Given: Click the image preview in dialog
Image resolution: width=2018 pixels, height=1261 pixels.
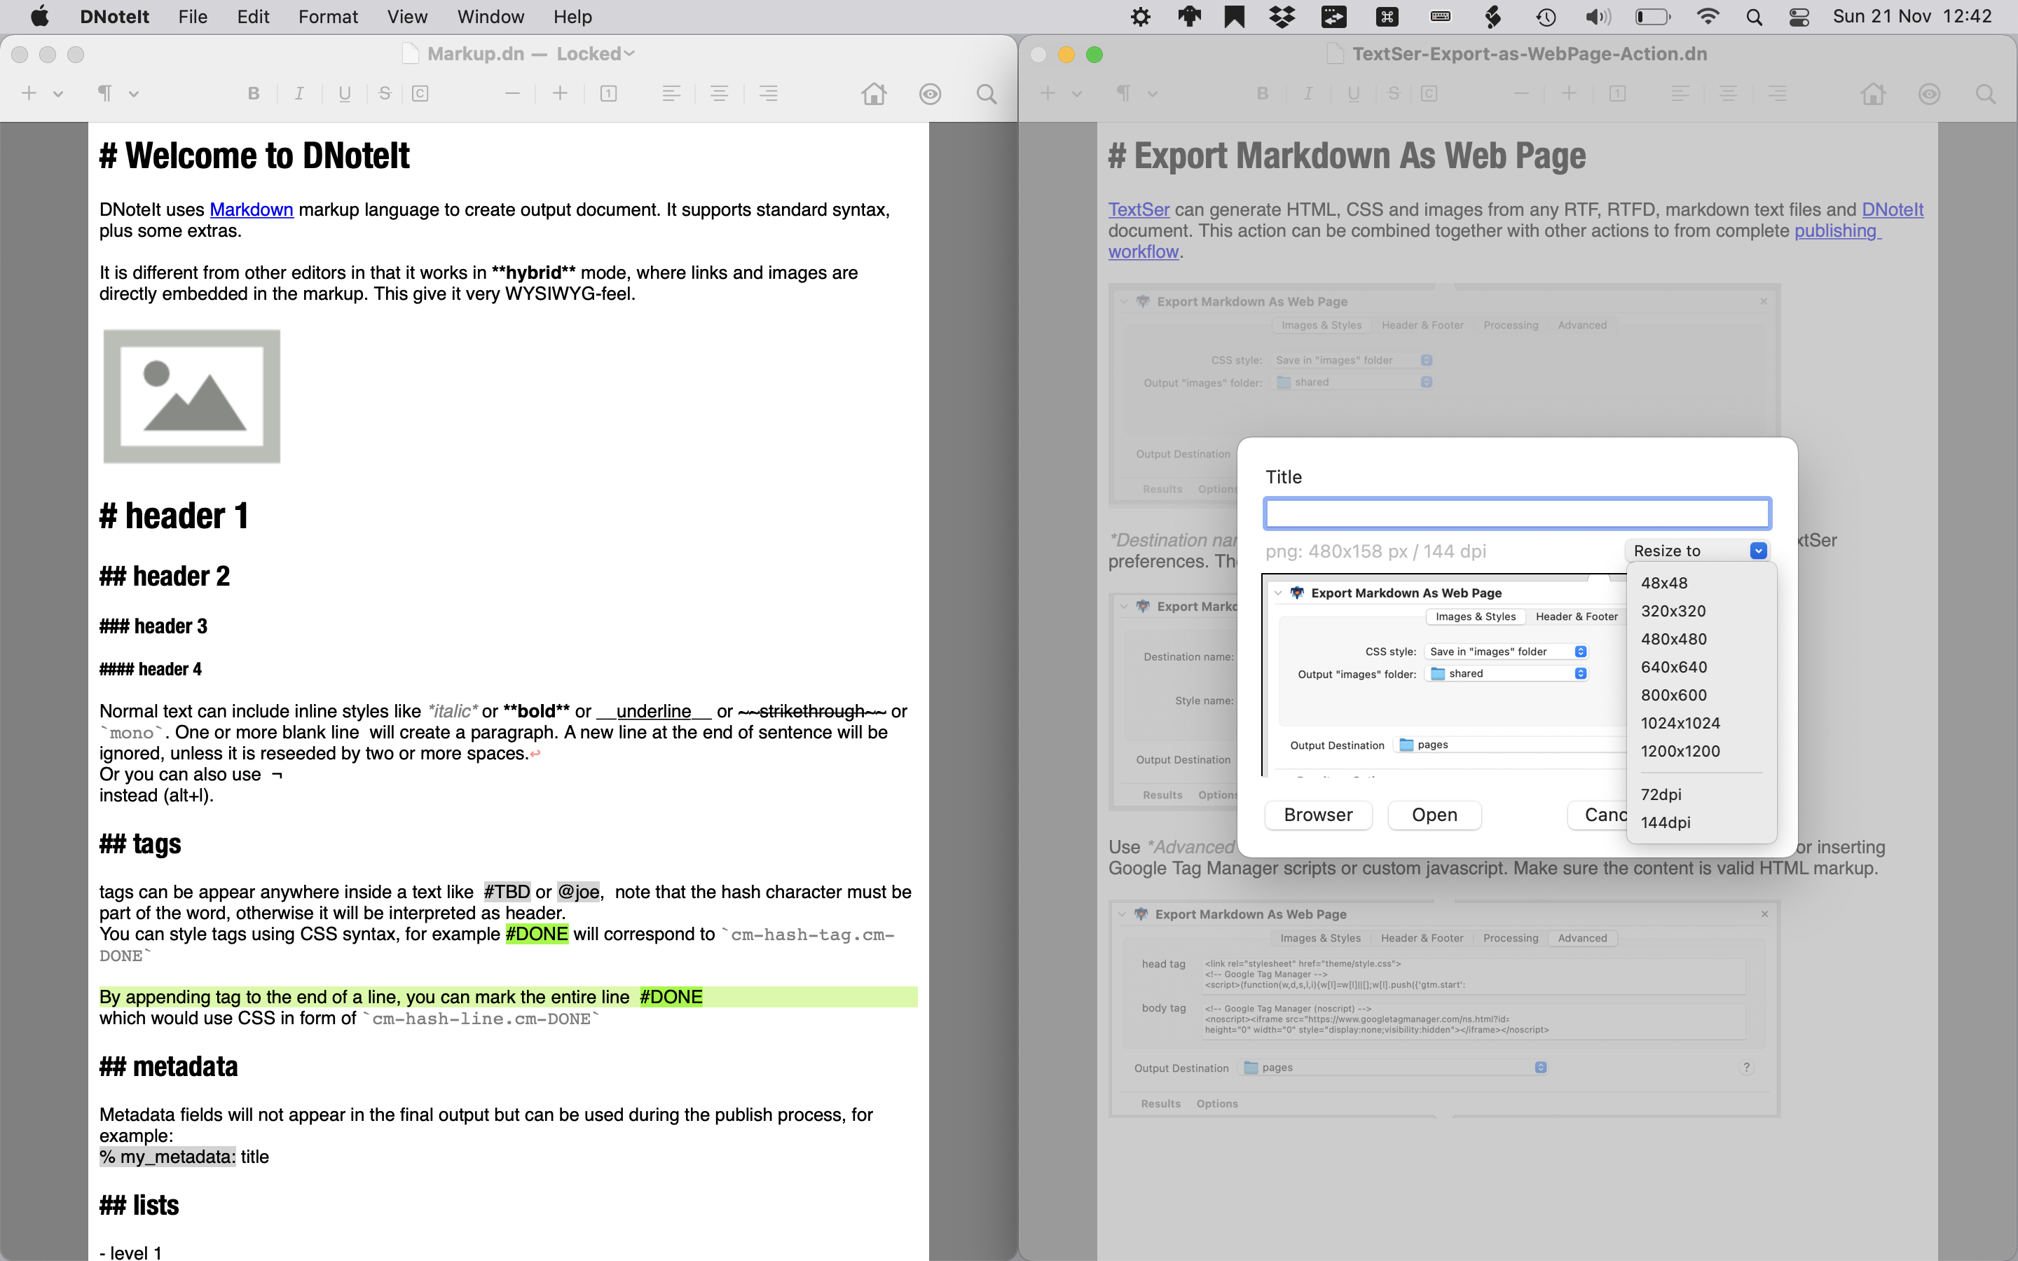Looking at the screenshot, I should click(x=1444, y=675).
